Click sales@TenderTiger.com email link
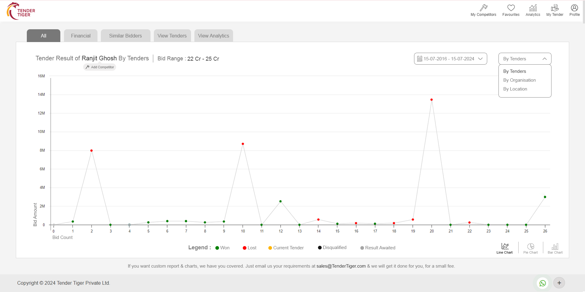585x292 pixels. pos(341,266)
